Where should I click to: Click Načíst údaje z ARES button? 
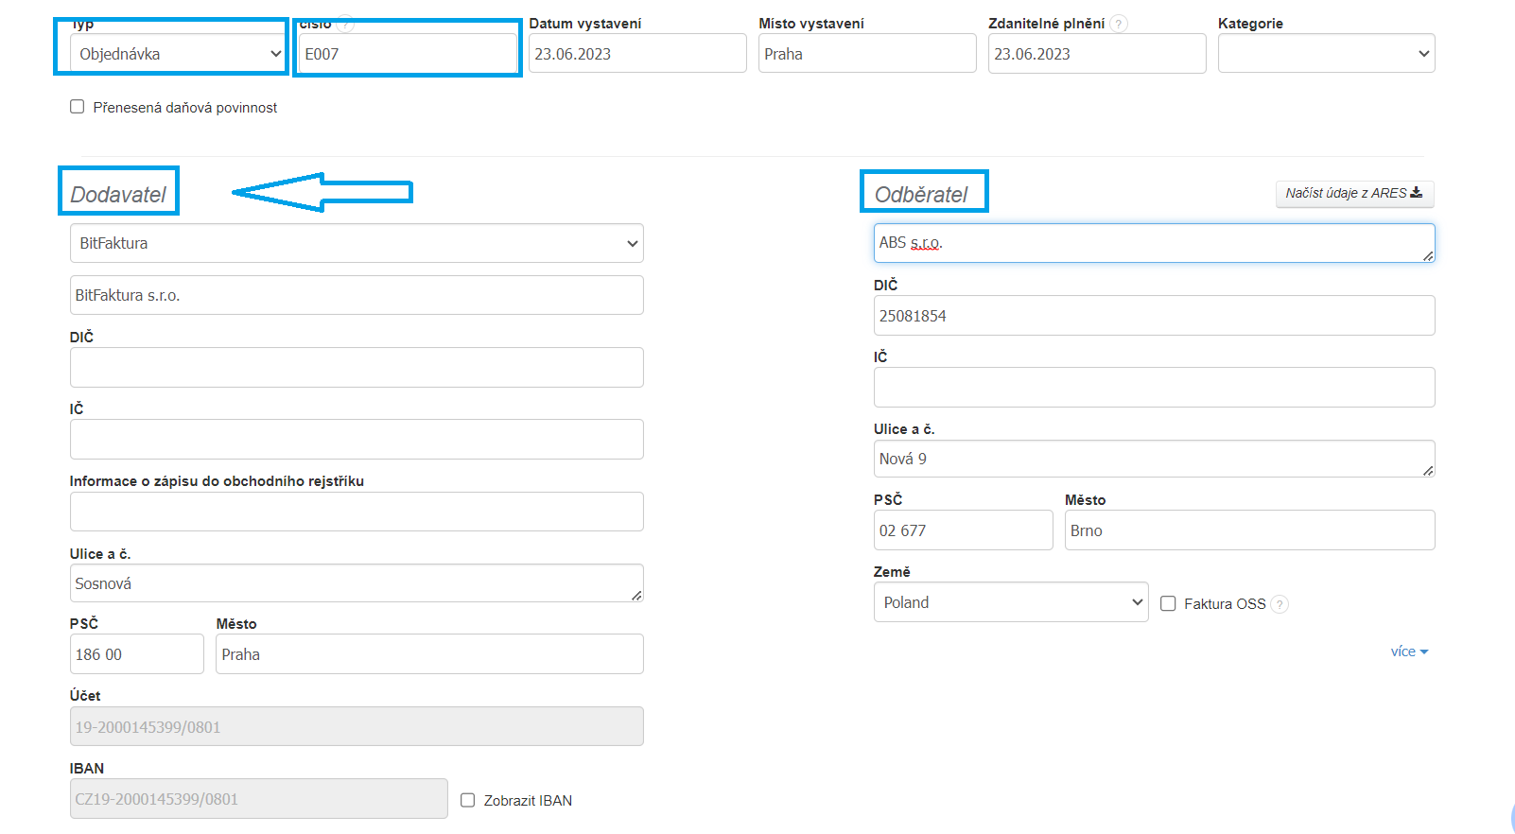click(x=1354, y=193)
